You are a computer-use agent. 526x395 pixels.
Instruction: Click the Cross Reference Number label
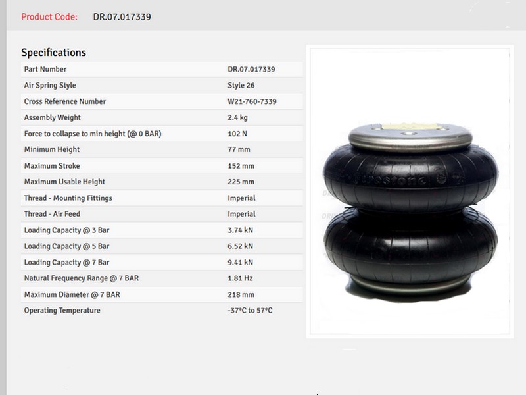click(x=64, y=101)
